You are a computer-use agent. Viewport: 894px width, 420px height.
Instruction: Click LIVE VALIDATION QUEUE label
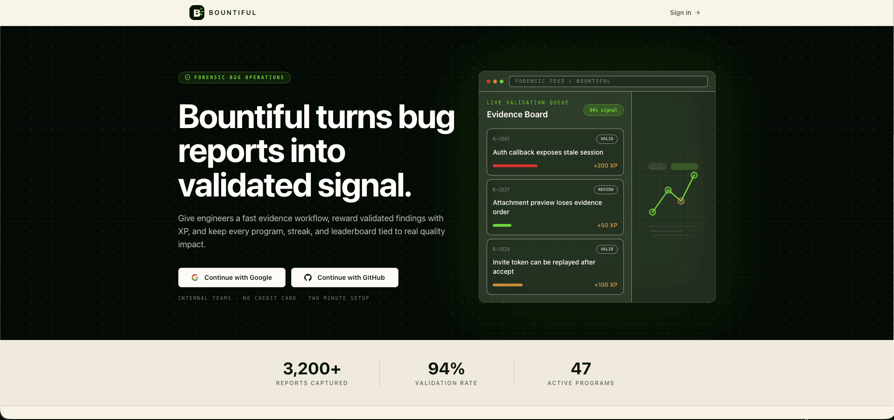click(x=528, y=102)
